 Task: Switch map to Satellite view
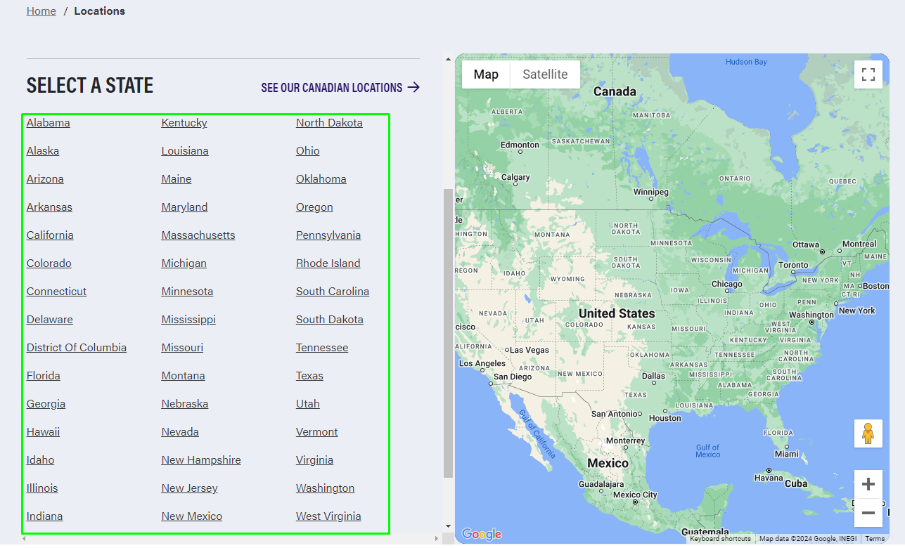click(545, 74)
